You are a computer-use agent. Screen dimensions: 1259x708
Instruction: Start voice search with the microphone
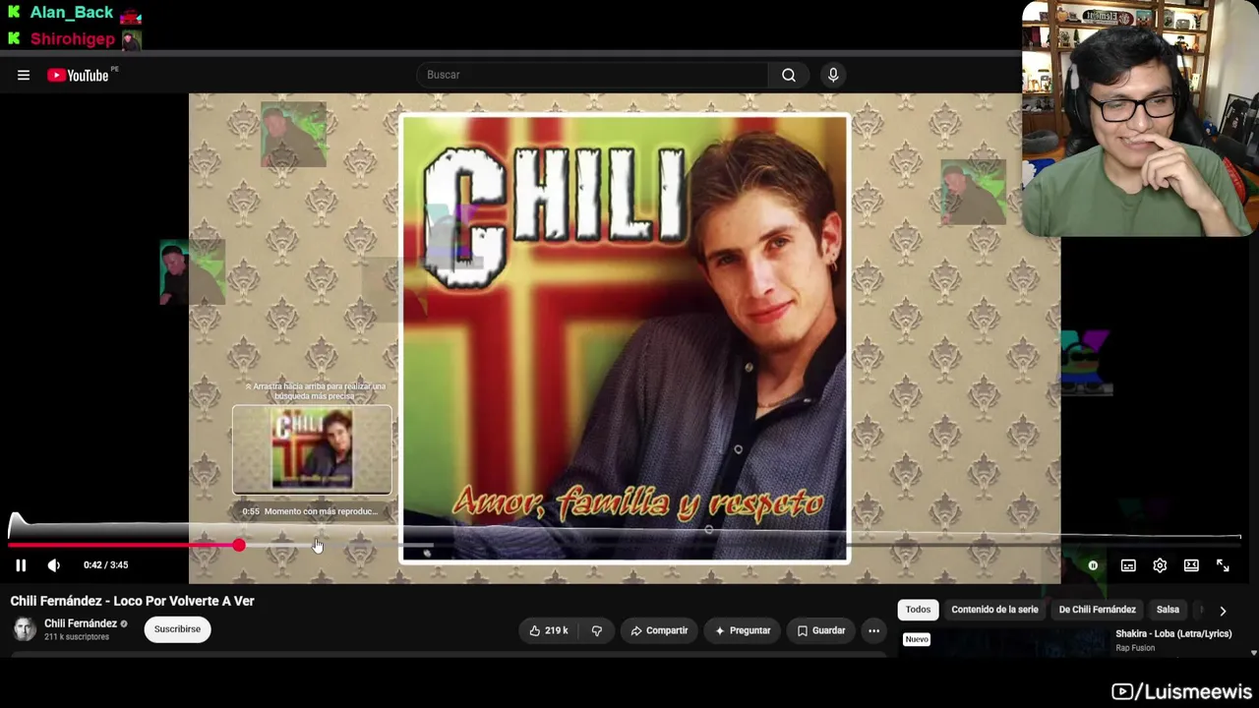click(x=833, y=75)
